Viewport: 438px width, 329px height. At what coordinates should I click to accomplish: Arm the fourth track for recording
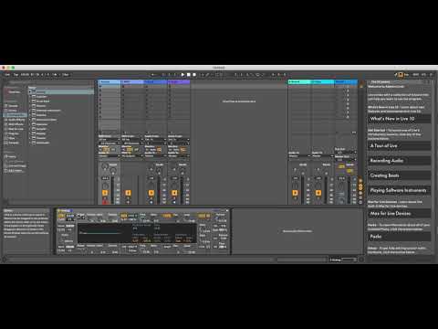[x=174, y=202]
